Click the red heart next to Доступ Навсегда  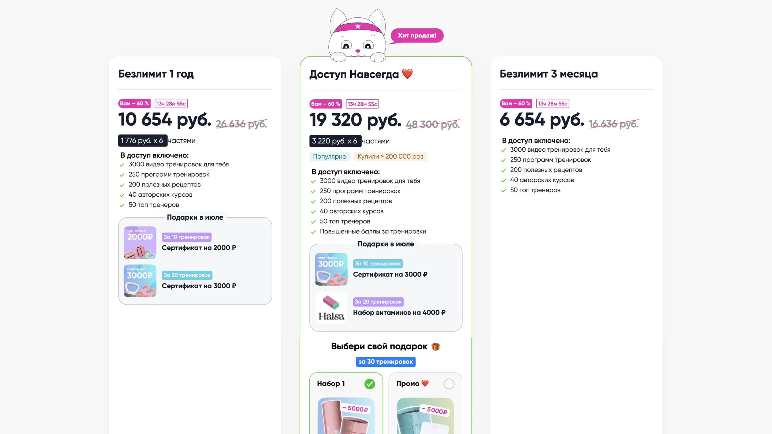click(407, 74)
